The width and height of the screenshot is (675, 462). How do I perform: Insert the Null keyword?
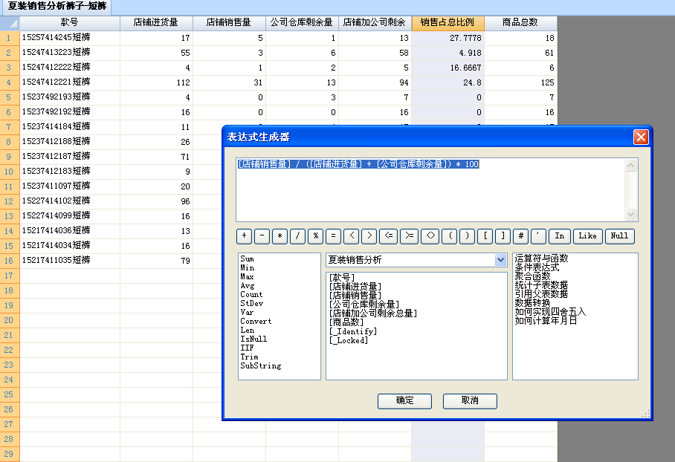click(x=619, y=235)
